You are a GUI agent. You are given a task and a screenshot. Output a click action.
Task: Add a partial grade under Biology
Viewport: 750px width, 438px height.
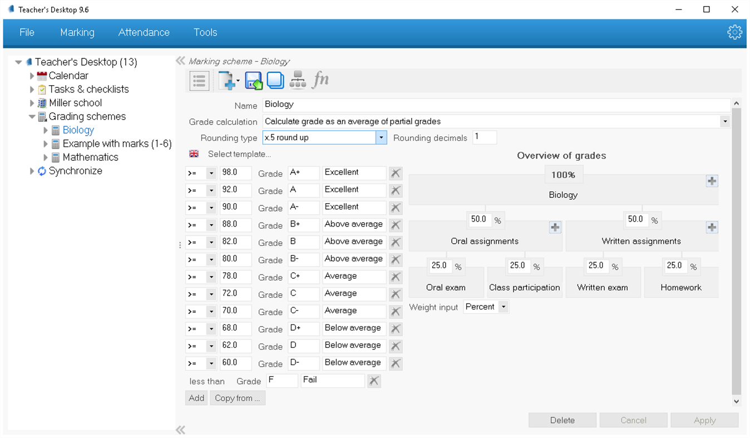(x=713, y=181)
